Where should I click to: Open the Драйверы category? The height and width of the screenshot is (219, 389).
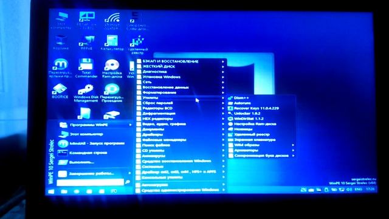tap(181, 134)
